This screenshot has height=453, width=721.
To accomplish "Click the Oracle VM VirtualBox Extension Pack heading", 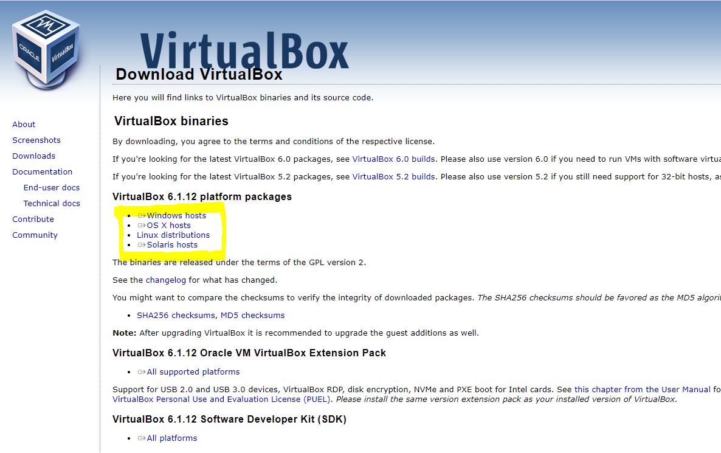I will (249, 353).
